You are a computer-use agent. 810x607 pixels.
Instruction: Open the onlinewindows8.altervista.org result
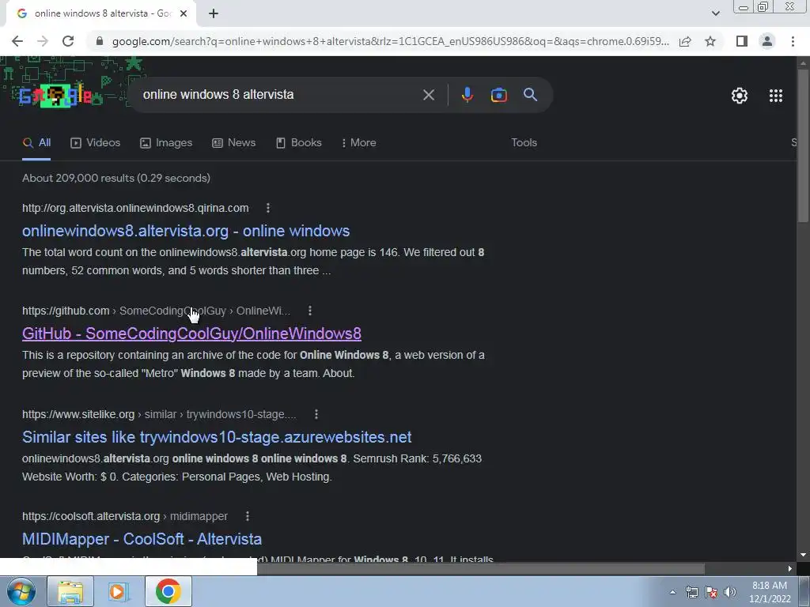[186, 231]
